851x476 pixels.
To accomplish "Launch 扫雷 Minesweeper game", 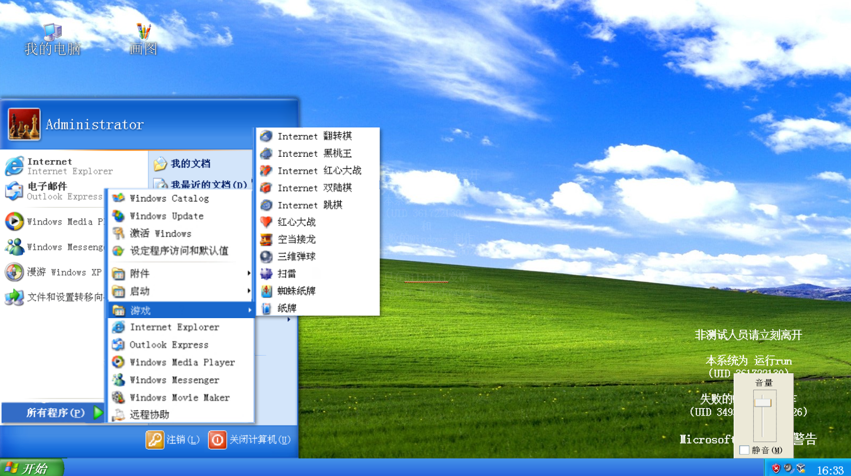I will click(x=318, y=273).
